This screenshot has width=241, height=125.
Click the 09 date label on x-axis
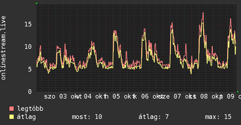pyautogui.click(x=231, y=97)
